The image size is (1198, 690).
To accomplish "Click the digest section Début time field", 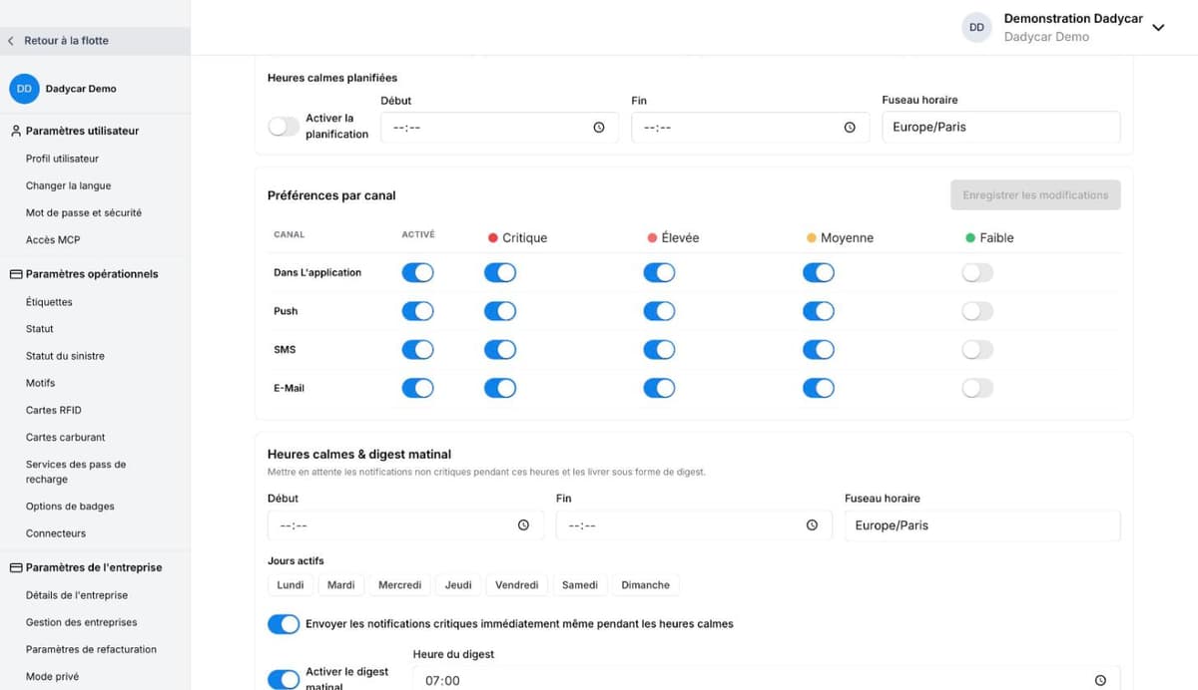I will (405, 525).
